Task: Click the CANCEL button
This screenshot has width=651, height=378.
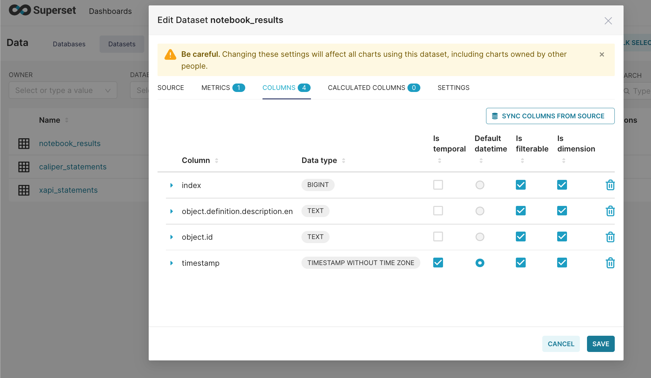Action: (x=561, y=344)
